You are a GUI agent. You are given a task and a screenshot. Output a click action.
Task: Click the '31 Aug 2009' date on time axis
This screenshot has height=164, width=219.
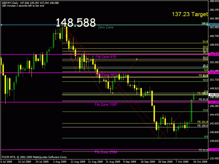tap(113, 162)
